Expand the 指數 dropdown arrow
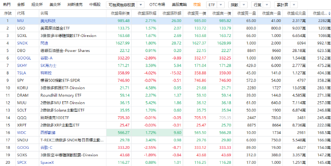 244,5
